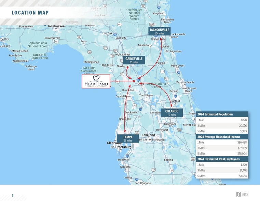The height and width of the screenshot is (201, 260).
Task: Click the 2024 Estimated Population header
Action: pyautogui.click(x=222, y=114)
